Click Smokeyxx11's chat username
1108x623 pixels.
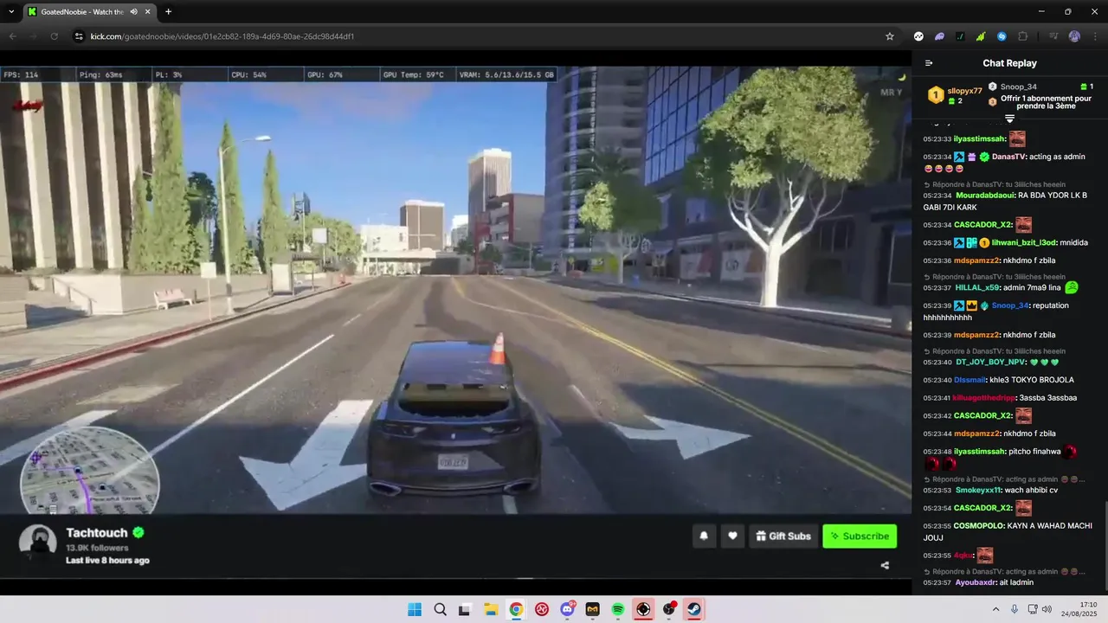[x=978, y=490]
